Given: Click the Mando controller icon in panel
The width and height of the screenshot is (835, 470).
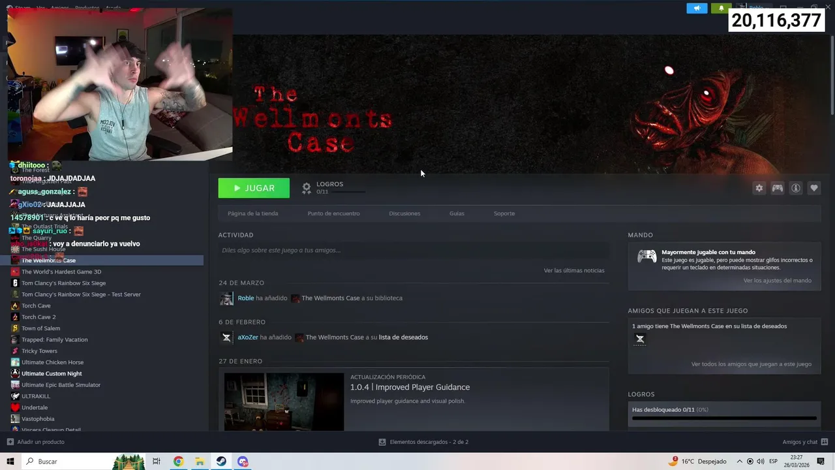Looking at the screenshot, I should pyautogui.click(x=647, y=257).
